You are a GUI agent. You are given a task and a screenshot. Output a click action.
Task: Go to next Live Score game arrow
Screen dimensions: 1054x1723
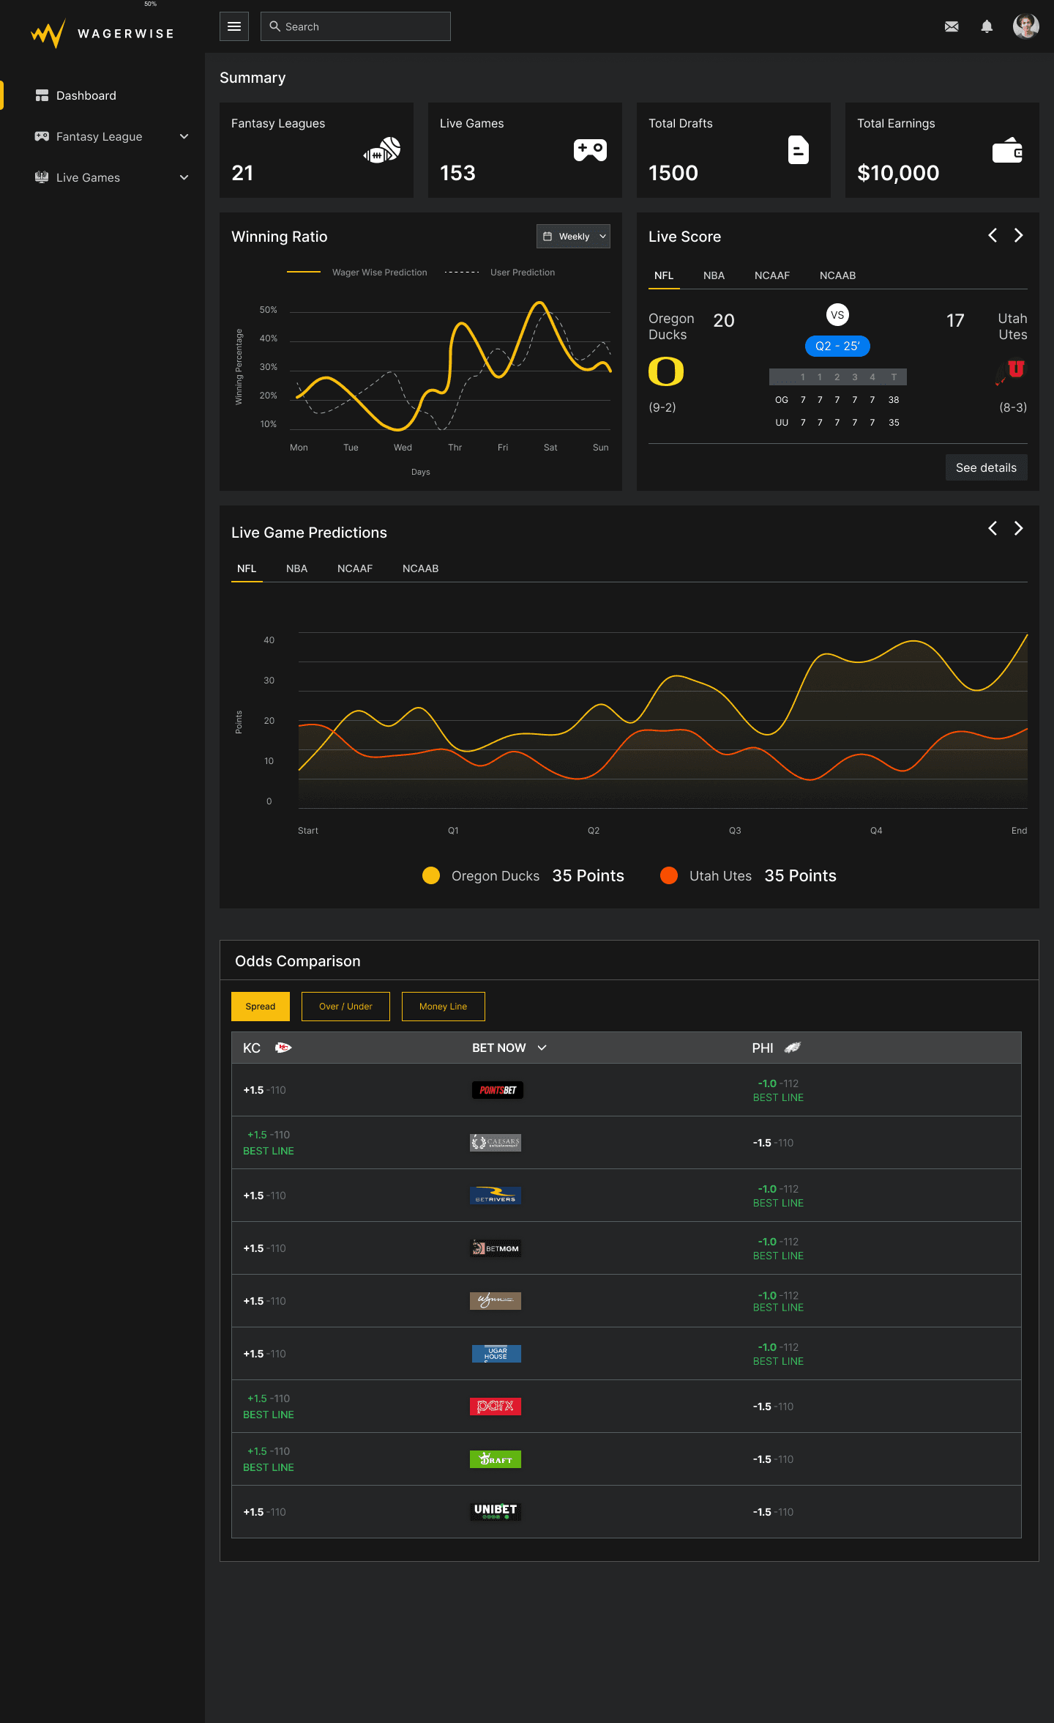[1018, 235]
